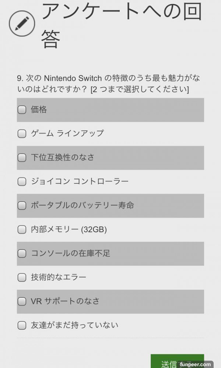The height and width of the screenshot is (368, 221).
Task: Click the 技術的なエラー label text
Action: click(59, 277)
